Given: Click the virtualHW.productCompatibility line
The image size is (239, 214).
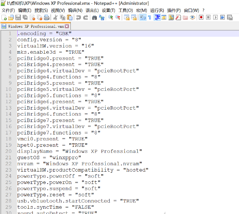Looking at the screenshot, I should pyautogui.click(x=83, y=170).
